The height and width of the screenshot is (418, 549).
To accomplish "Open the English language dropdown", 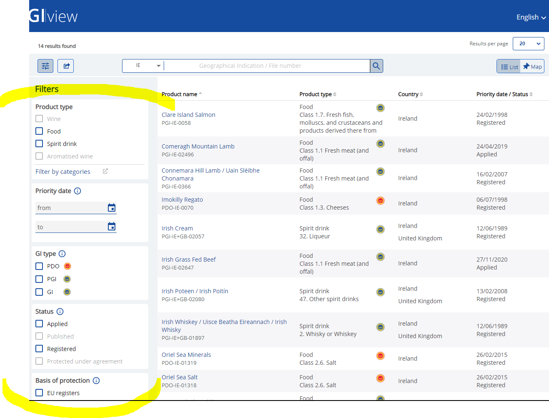I will tap(531, 17).
